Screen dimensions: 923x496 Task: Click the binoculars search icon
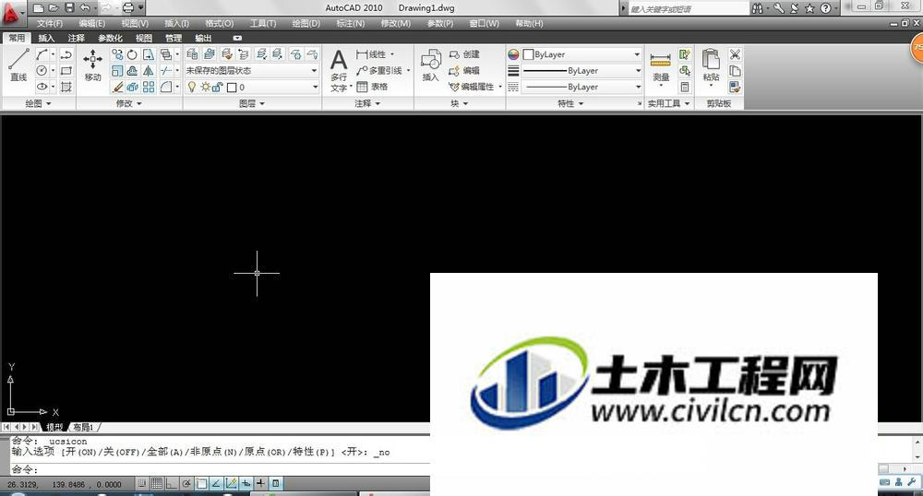point(757,8)
